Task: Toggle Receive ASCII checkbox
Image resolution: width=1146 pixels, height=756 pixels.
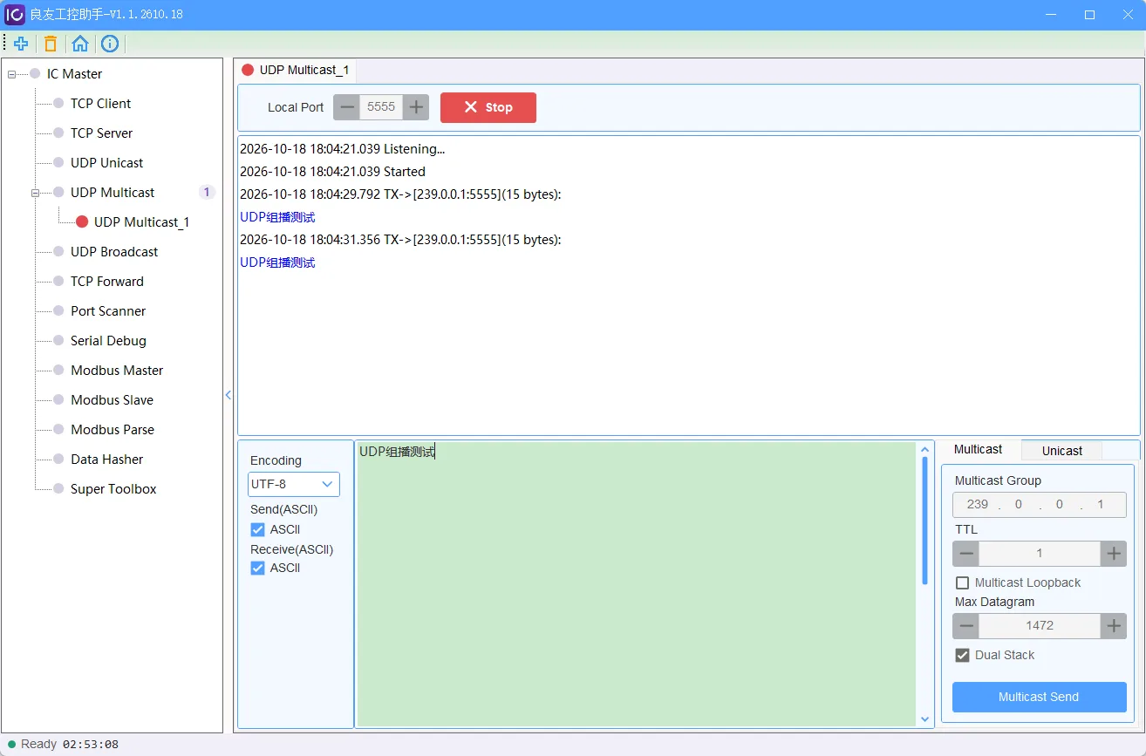Action: (257, 568)
